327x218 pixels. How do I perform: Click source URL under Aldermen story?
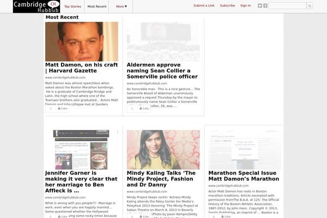coord(147,83)
